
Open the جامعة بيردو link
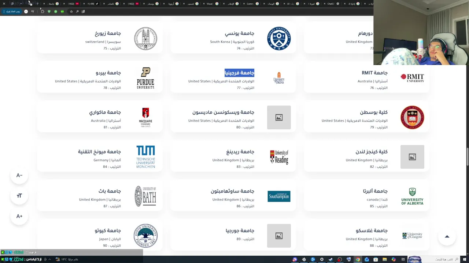point(108,73)
